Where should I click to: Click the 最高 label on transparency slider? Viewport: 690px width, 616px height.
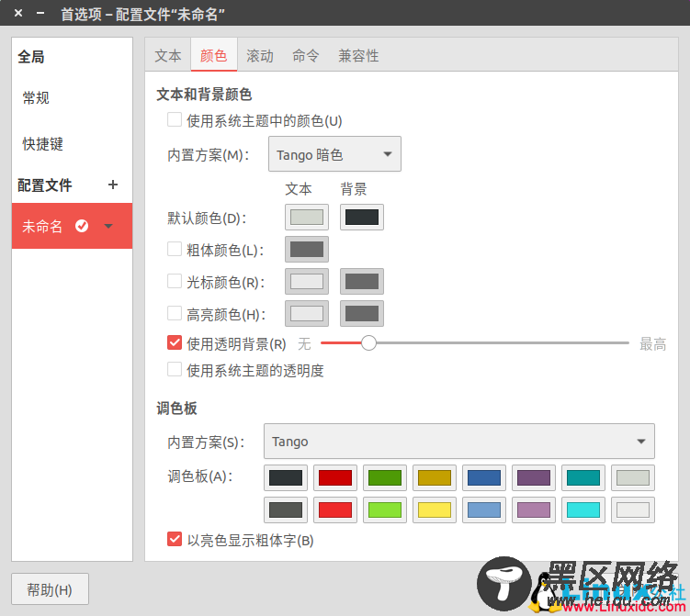coord(652,344)
